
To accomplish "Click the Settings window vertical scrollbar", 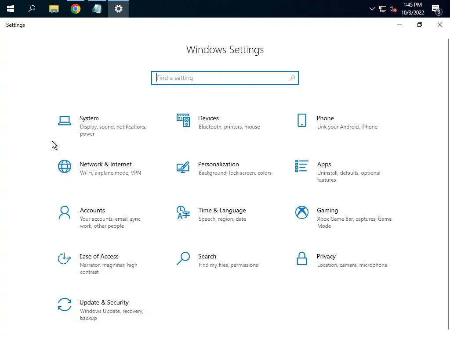I will pyautogui.click(x=449, y=183).
